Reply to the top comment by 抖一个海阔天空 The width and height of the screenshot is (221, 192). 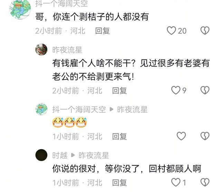tap(103, 31)
